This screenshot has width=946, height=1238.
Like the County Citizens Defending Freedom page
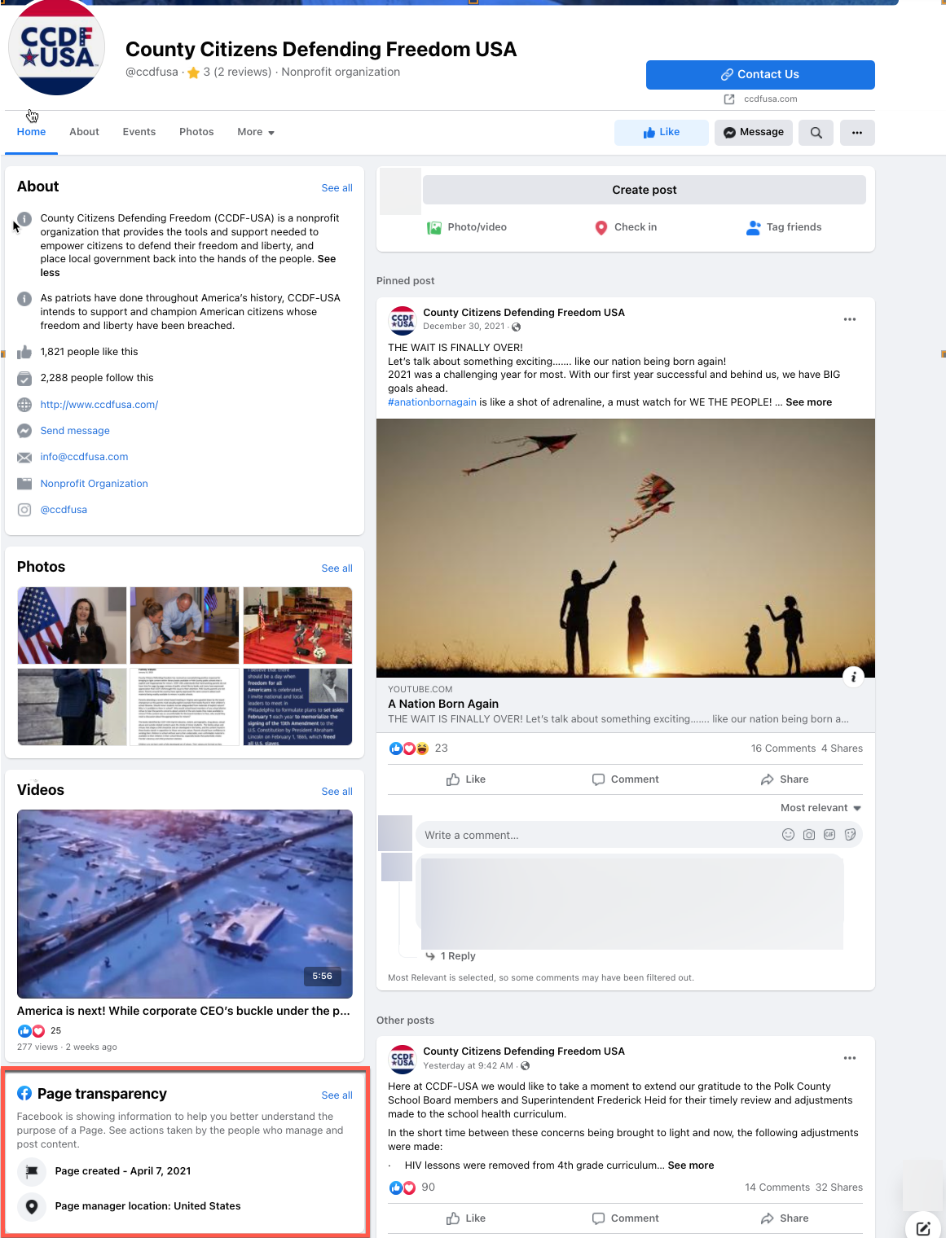click(x=661, y=133)
